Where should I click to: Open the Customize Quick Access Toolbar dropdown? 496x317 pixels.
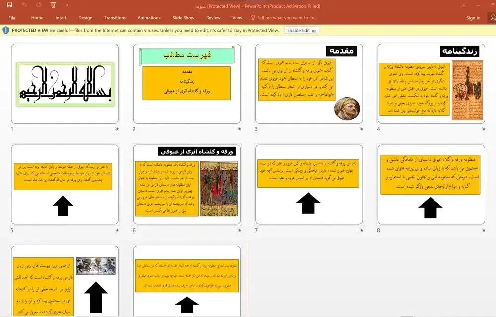click(x=67, y=5)
